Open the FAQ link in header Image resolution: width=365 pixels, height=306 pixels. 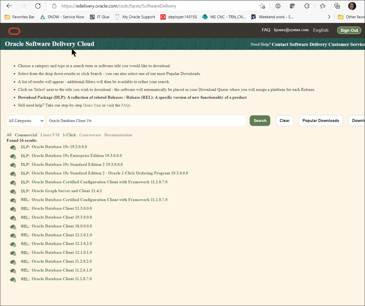pyautogui.click(x=266, y=30)
